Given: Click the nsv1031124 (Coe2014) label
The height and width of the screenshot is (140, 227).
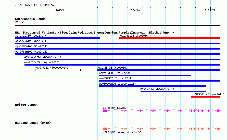Looking at the screenshot, I should click(134, 36).
